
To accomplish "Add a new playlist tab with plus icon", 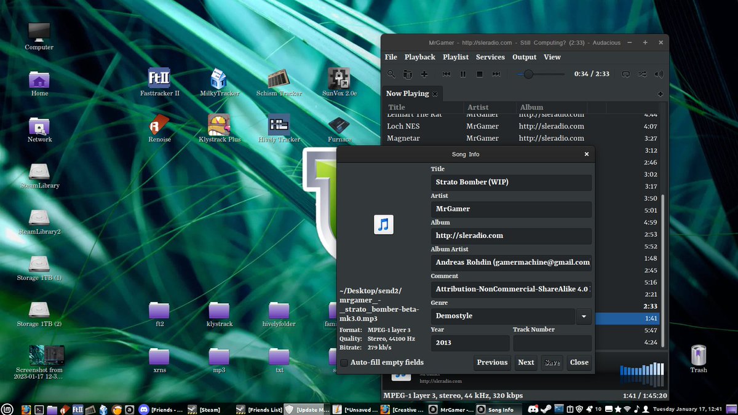I will point(660,94).
